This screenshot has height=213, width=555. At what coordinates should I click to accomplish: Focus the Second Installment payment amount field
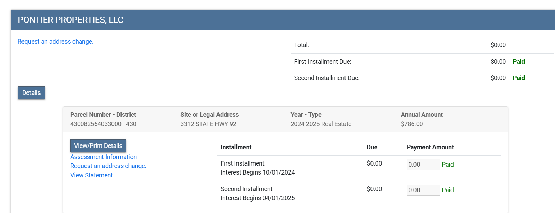[x=423, y=190]
